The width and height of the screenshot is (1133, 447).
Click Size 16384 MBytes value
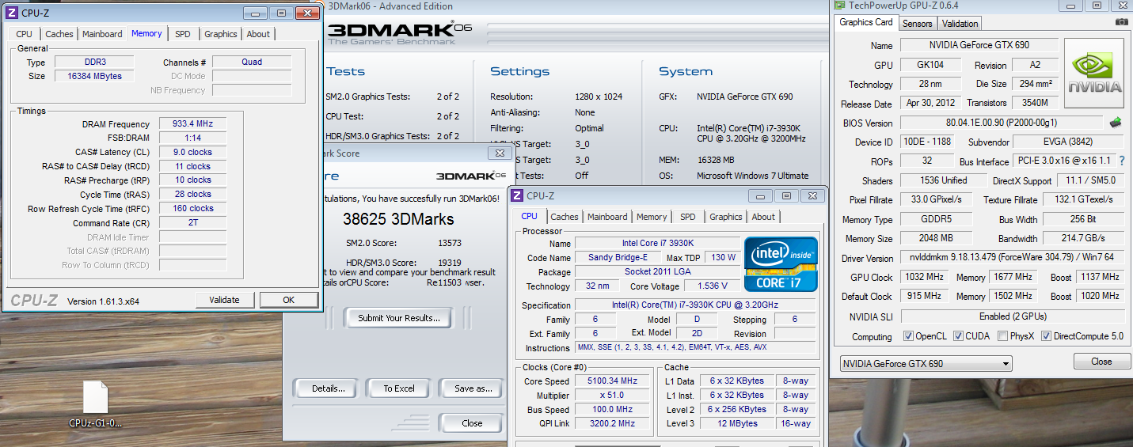[x=94, y=76]
